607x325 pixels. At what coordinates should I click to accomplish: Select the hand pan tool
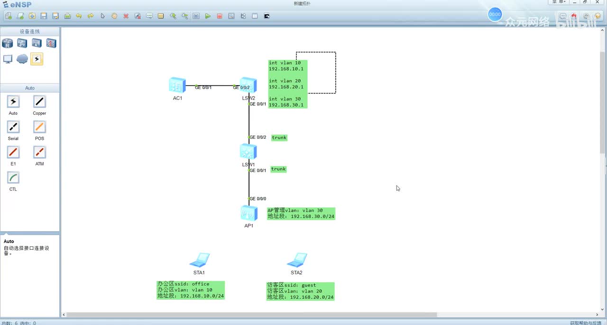coord(114,16)
